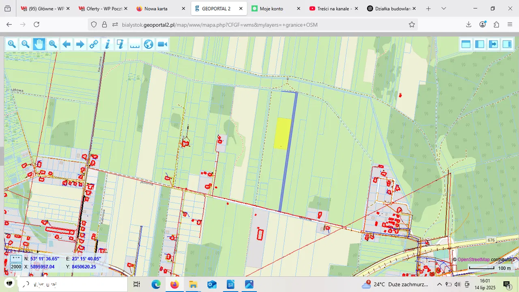Toggle the right side panel button
The image size is (519, 292).
tap(507, 44)
